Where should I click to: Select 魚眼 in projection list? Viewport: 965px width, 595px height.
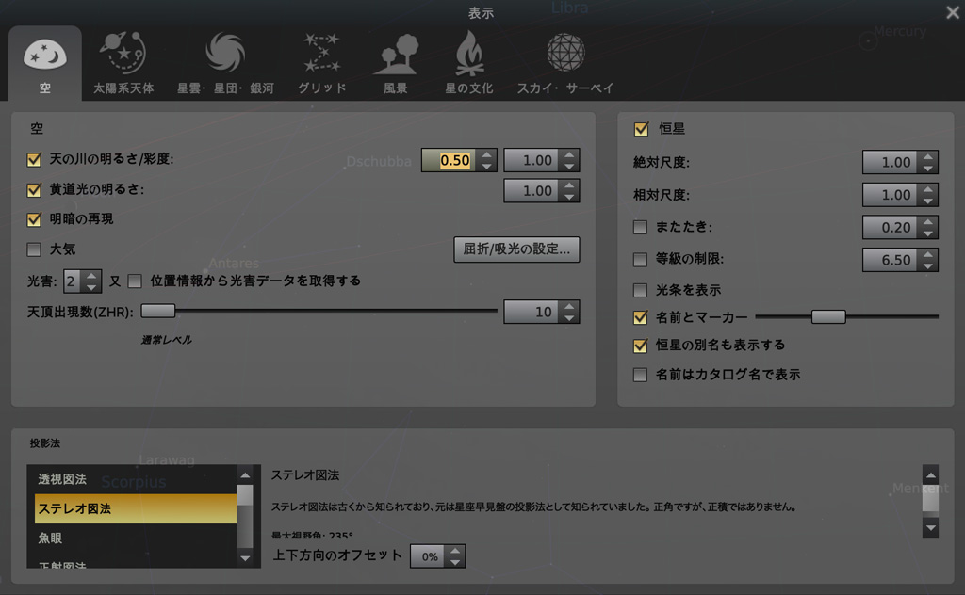[x=136, y=538]
